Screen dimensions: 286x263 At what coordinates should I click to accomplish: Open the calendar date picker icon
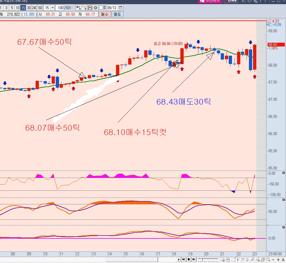[120, 8]
